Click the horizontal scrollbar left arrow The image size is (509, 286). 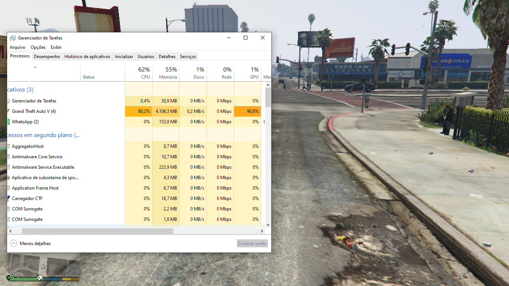[10, 231]
